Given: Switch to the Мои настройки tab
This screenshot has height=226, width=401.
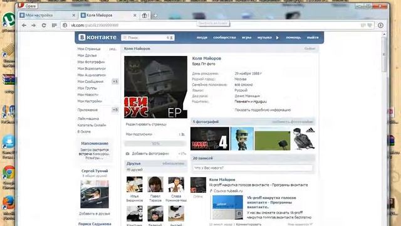Looking at the screenshot, I should pos(48,15).
